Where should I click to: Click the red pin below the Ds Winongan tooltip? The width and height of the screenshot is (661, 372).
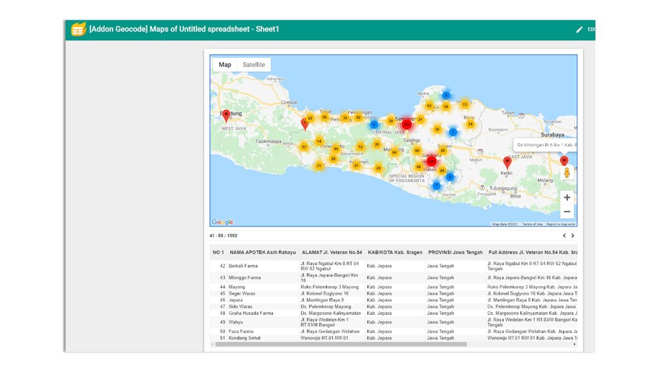coord(564,161)
